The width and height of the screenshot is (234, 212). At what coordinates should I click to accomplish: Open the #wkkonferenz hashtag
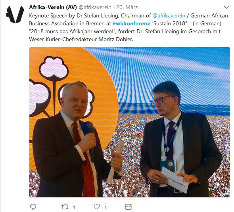pos(131,23)
